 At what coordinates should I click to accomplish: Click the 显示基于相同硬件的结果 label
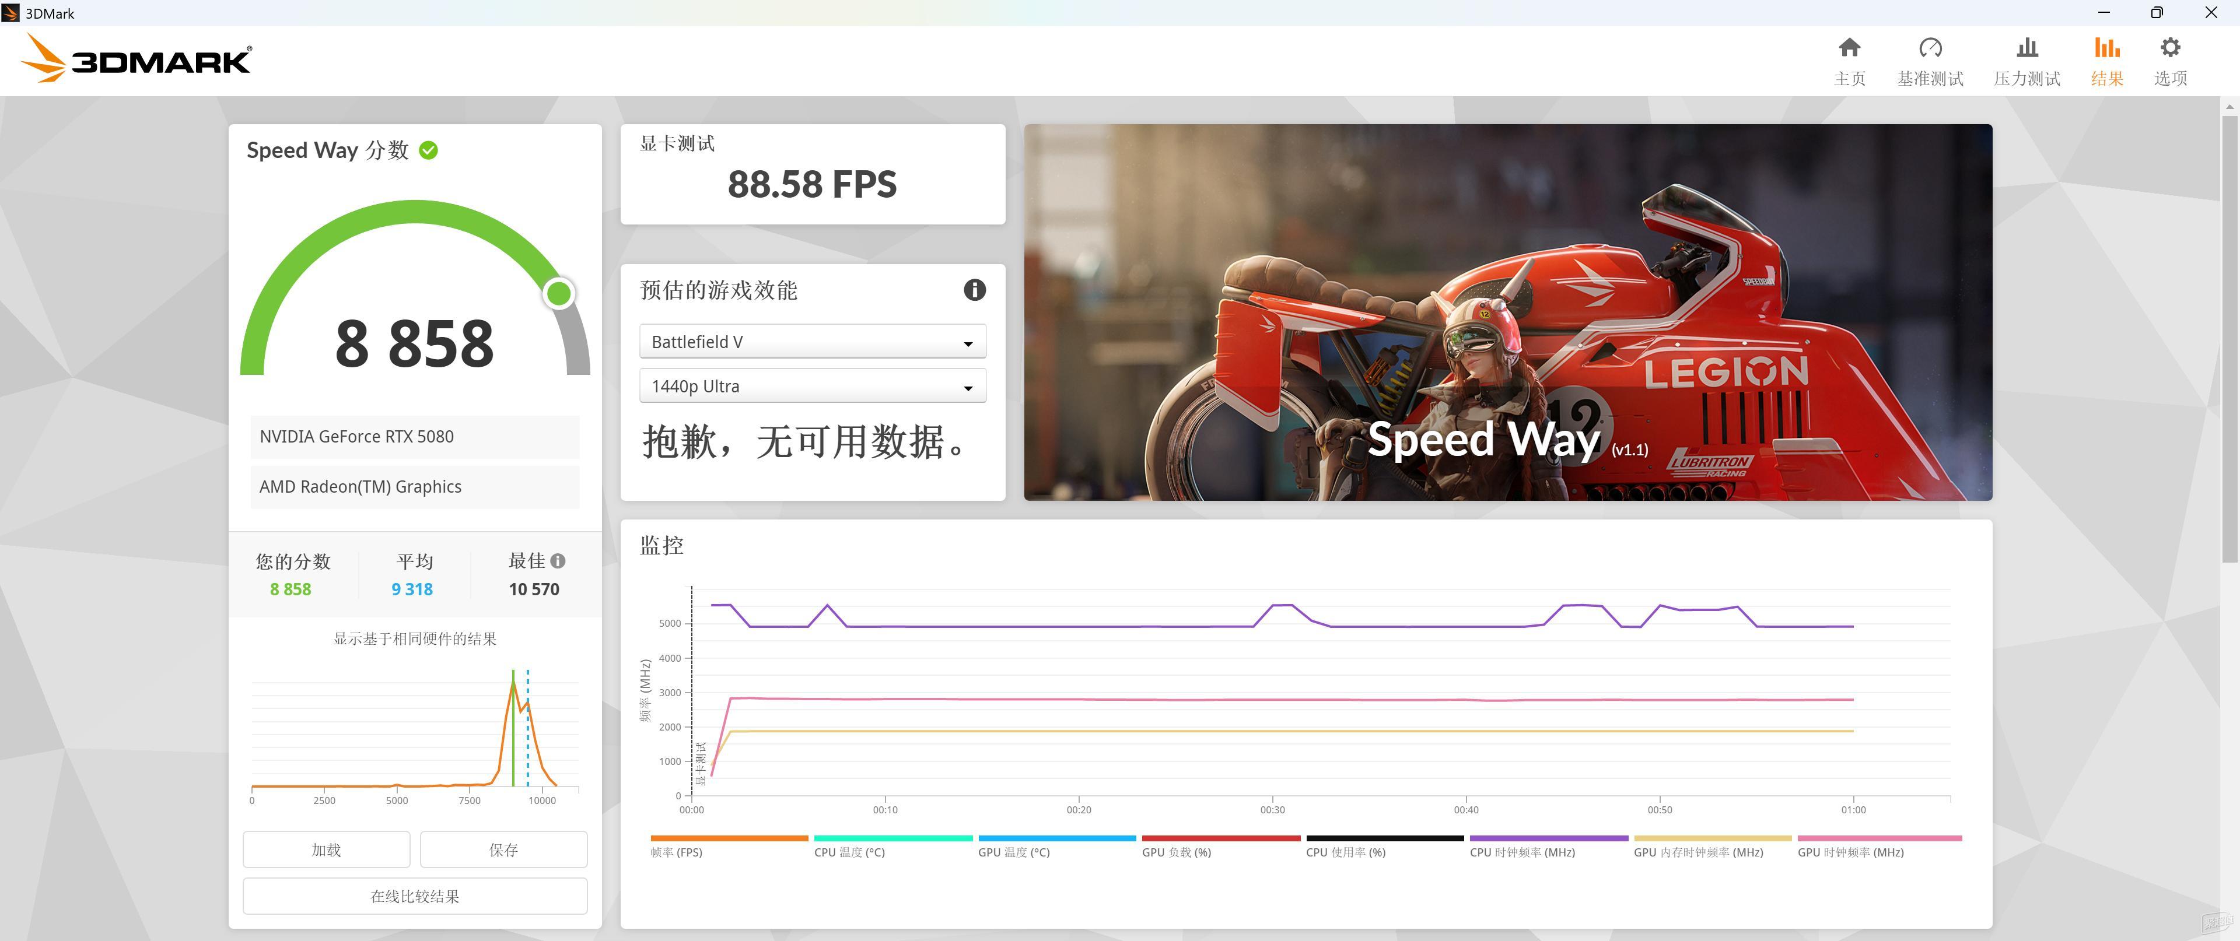click(x=415, y=638)
